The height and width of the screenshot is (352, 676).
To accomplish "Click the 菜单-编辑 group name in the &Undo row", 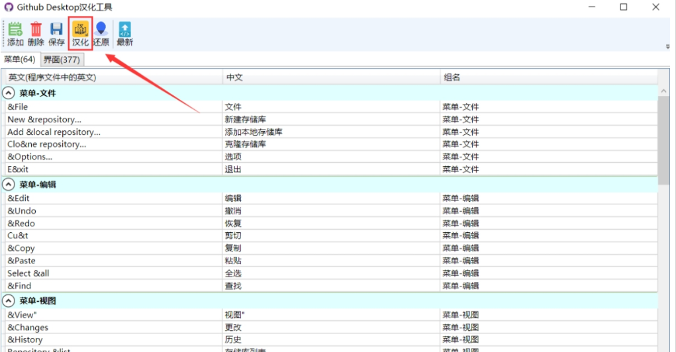I will coord(460,210).
